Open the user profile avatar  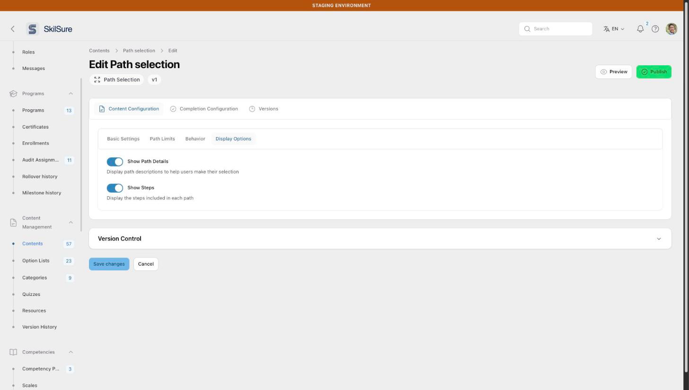click(671, 29)
